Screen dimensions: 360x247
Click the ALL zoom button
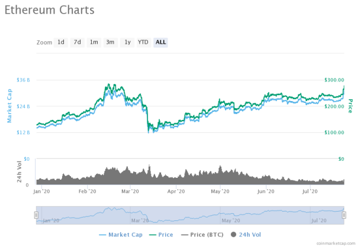[x=160, y=43]
